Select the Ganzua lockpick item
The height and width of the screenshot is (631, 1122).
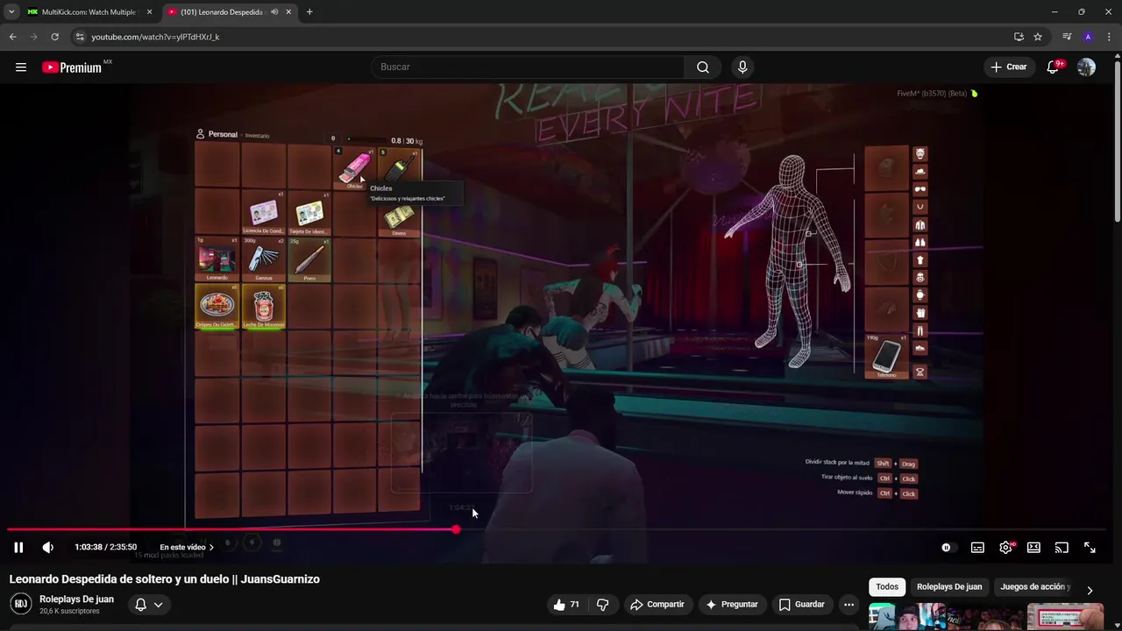pyautogui.click(x=263, y=259)
